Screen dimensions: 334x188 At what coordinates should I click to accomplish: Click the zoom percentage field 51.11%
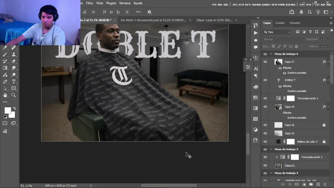[x=26, y=186]
